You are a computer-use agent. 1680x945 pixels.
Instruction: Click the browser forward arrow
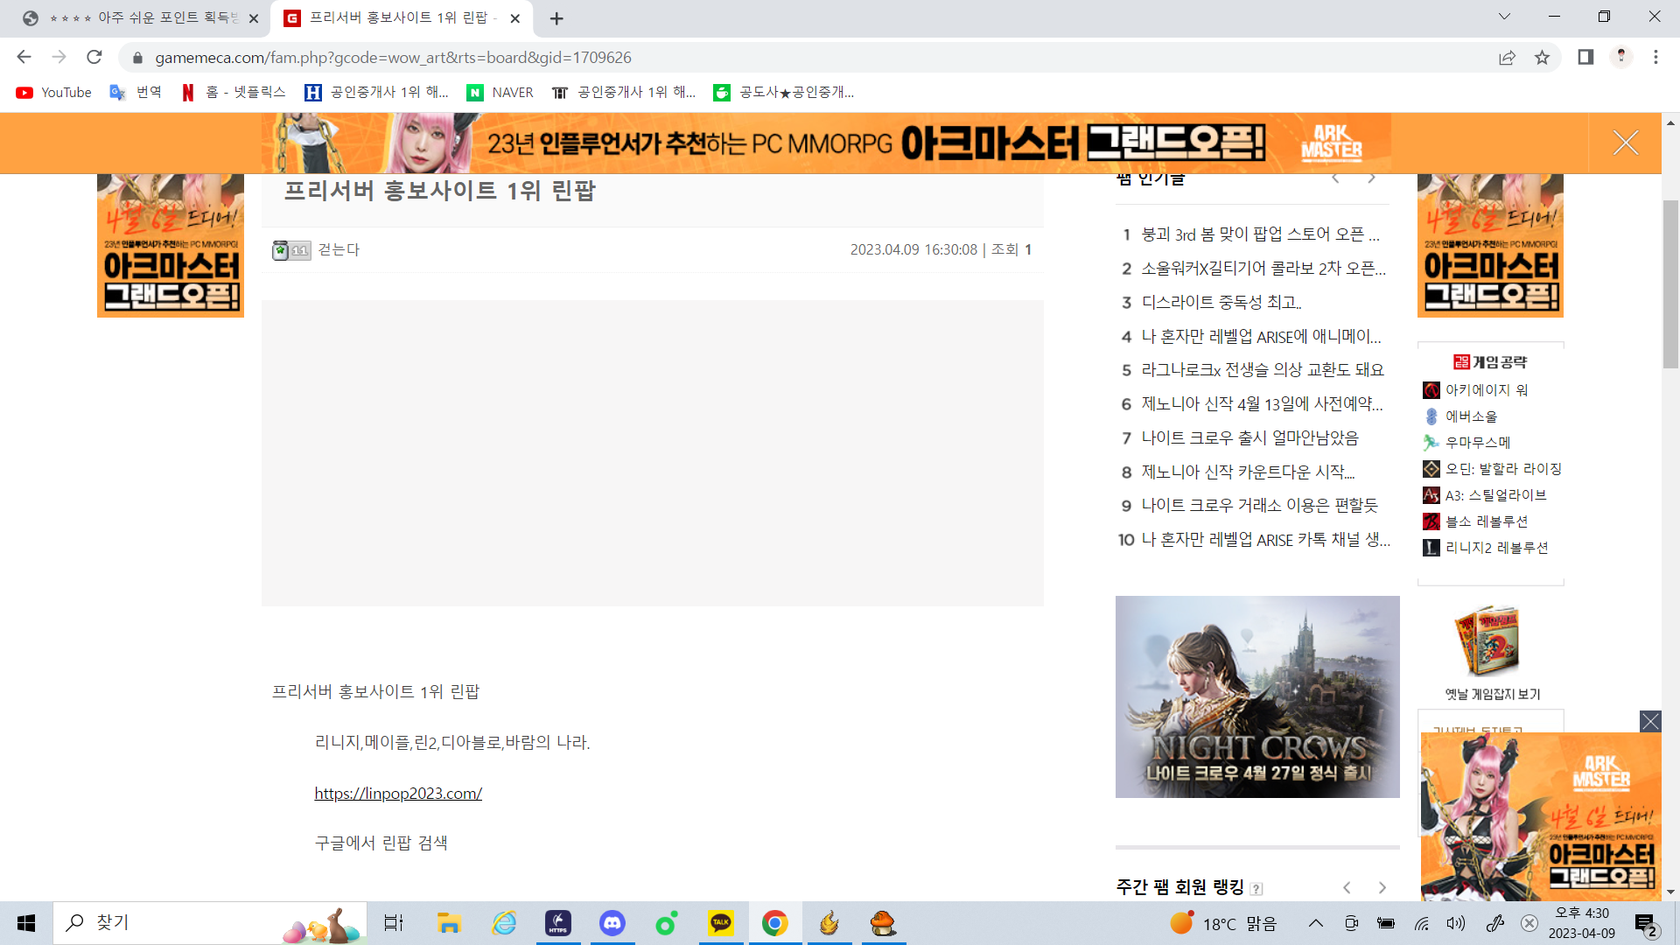tap(59, 57)
